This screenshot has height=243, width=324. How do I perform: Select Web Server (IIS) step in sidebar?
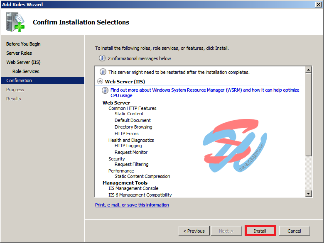(x=23, y=62)
